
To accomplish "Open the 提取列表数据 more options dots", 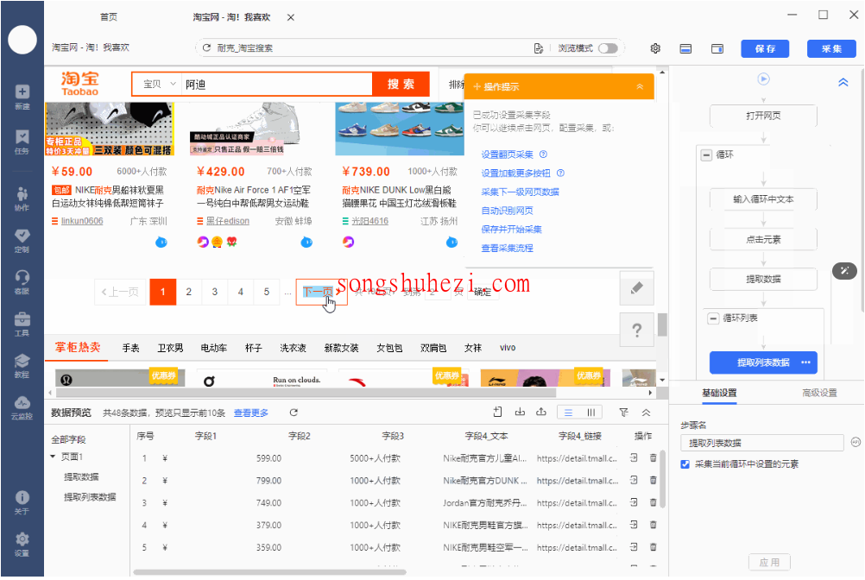I will 805,362.
